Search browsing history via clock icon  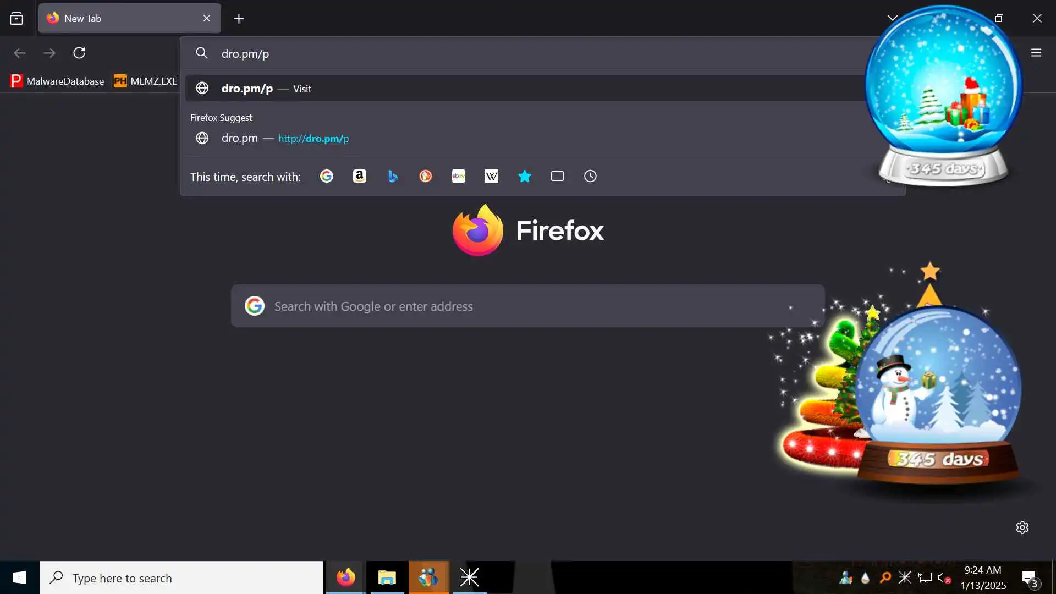pos(590,176)
